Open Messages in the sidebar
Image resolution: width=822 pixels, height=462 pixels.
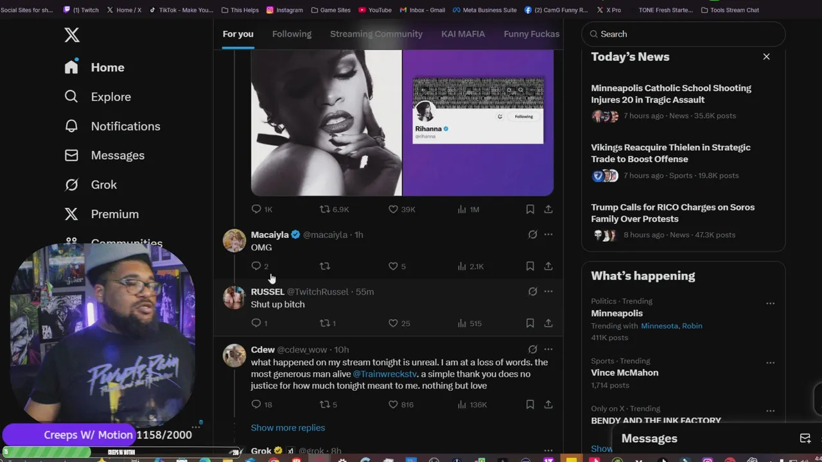coord(105,155)
